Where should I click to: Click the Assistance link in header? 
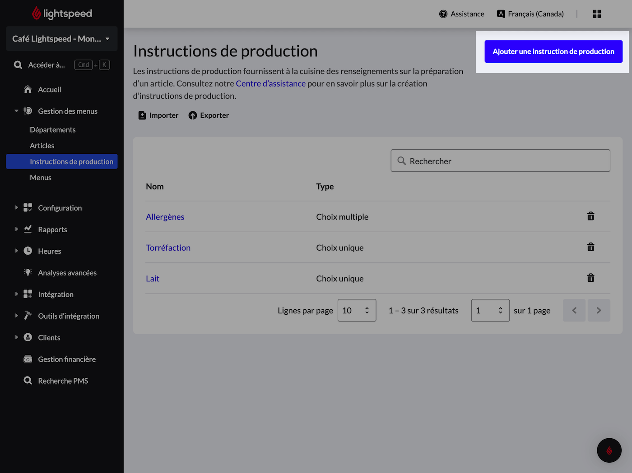click(x=462, y=14)
